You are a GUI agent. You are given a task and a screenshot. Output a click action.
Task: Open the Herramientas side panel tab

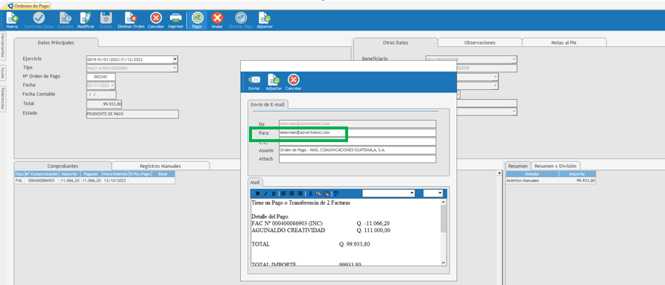click(2, 46)
